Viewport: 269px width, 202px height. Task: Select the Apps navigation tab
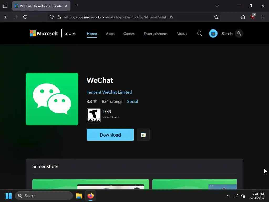point(110,34)
